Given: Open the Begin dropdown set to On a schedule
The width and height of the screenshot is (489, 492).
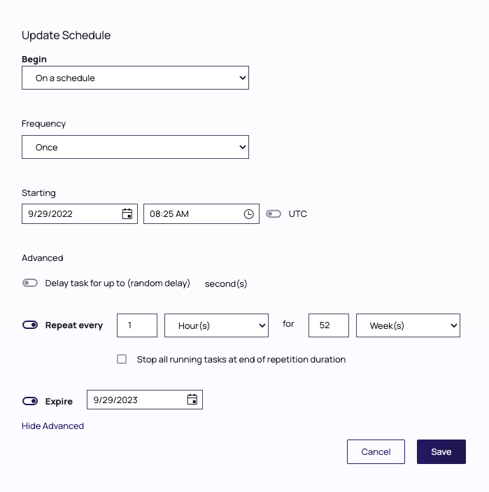Looking at the screenshot, I should [x=135, y=78].
